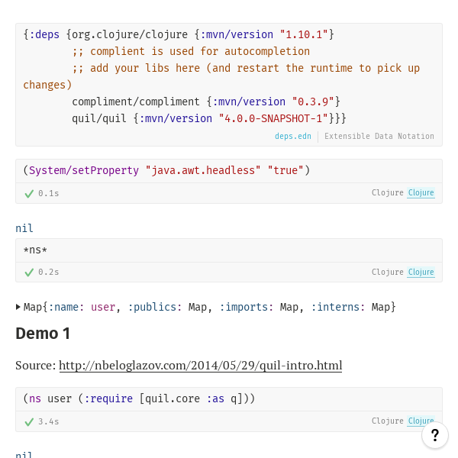The width and height of the screenshot is (458, 458).
Task: Open the nbeloglazov.com quil-intro source link
Action: (x=200, y=366)
